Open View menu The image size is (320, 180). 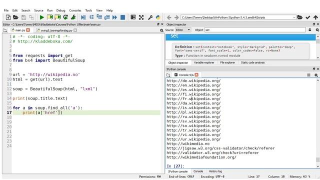pos(99,10)
